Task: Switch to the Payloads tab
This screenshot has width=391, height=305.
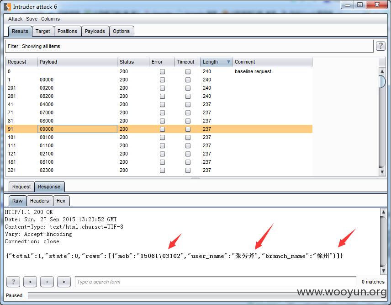Action: click(95, 31)
